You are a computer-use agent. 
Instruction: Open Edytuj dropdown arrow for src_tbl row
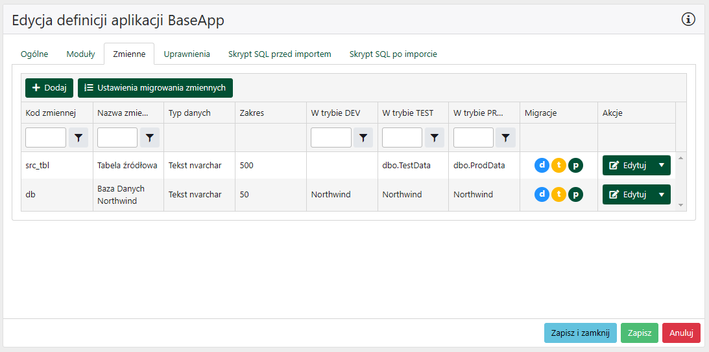click(x=662, y=165)
